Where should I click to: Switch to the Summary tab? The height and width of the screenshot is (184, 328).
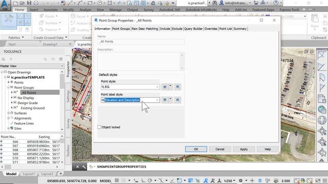[240, 29]
